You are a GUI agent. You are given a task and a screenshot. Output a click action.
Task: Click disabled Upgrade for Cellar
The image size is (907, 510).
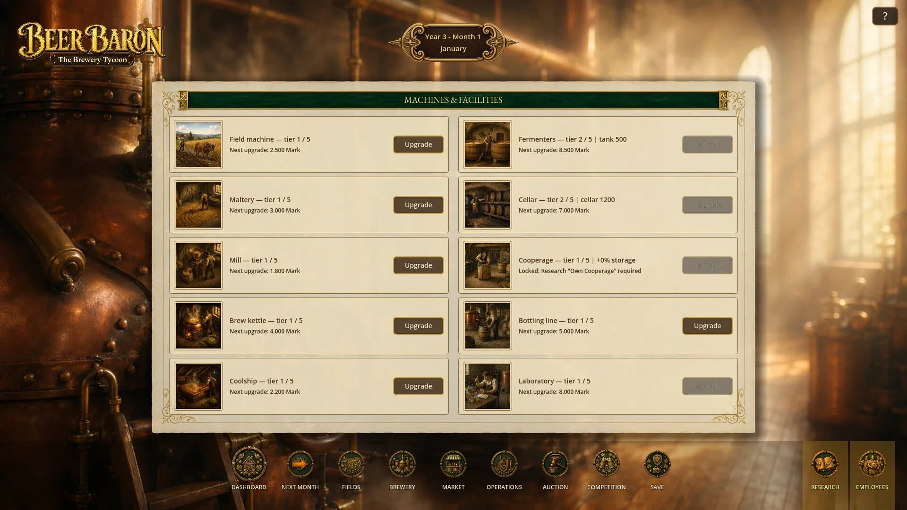pyautogui.click(x=707, y=205)
